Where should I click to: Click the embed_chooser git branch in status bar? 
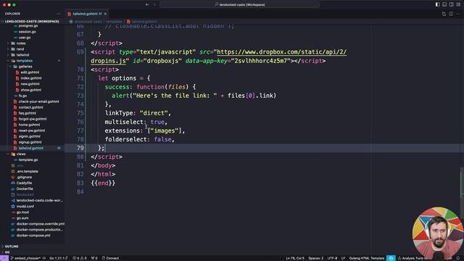26,258
